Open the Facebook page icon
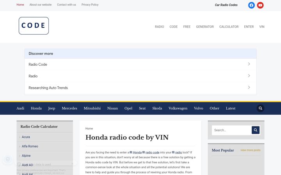The height and width of the screenshot is (175, 281). click(x=251, y=5)
